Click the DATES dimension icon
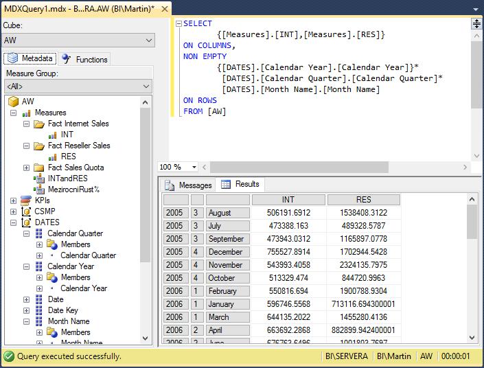This screenshot has height=368, width=484. pos(26,222)
